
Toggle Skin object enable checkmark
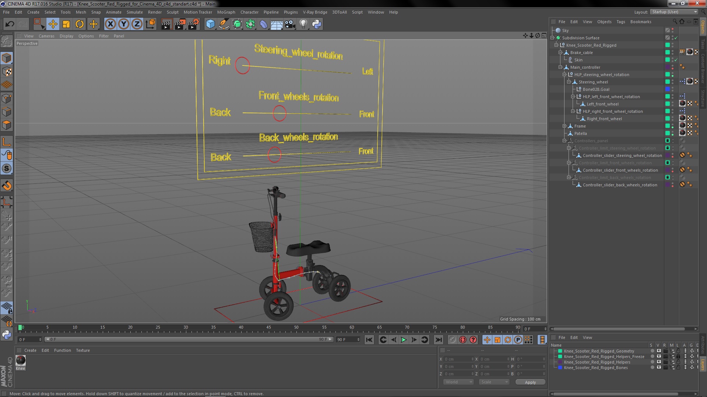tap(676, 60)
